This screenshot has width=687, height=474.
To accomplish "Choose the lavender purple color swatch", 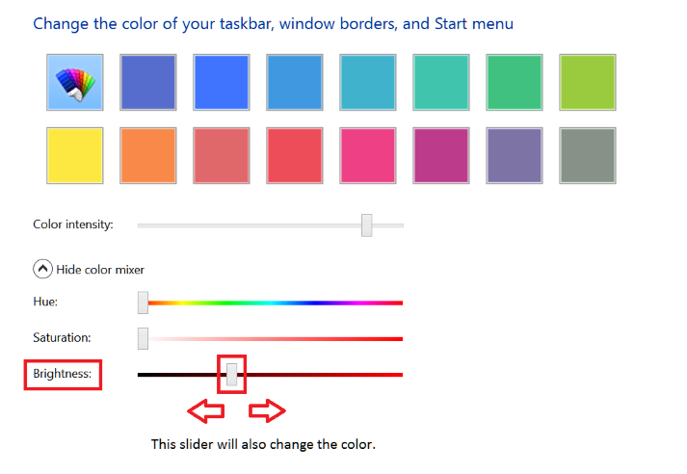I will click(515, 155).
